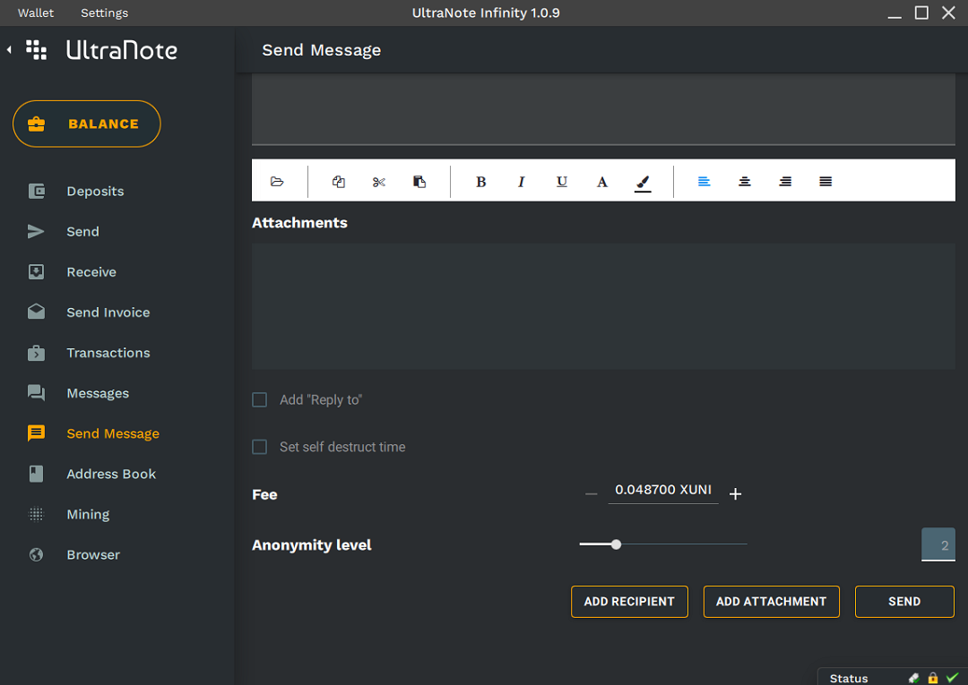968x685 pixels.
Task: Click the Attachments list area
Action: click(x=603, y=306)
